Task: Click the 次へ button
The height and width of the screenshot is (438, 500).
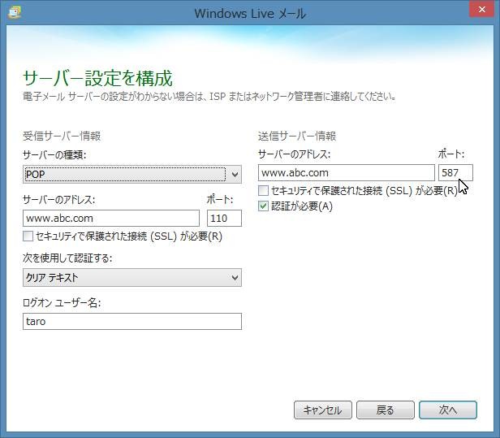Action: tap(448, 410)
